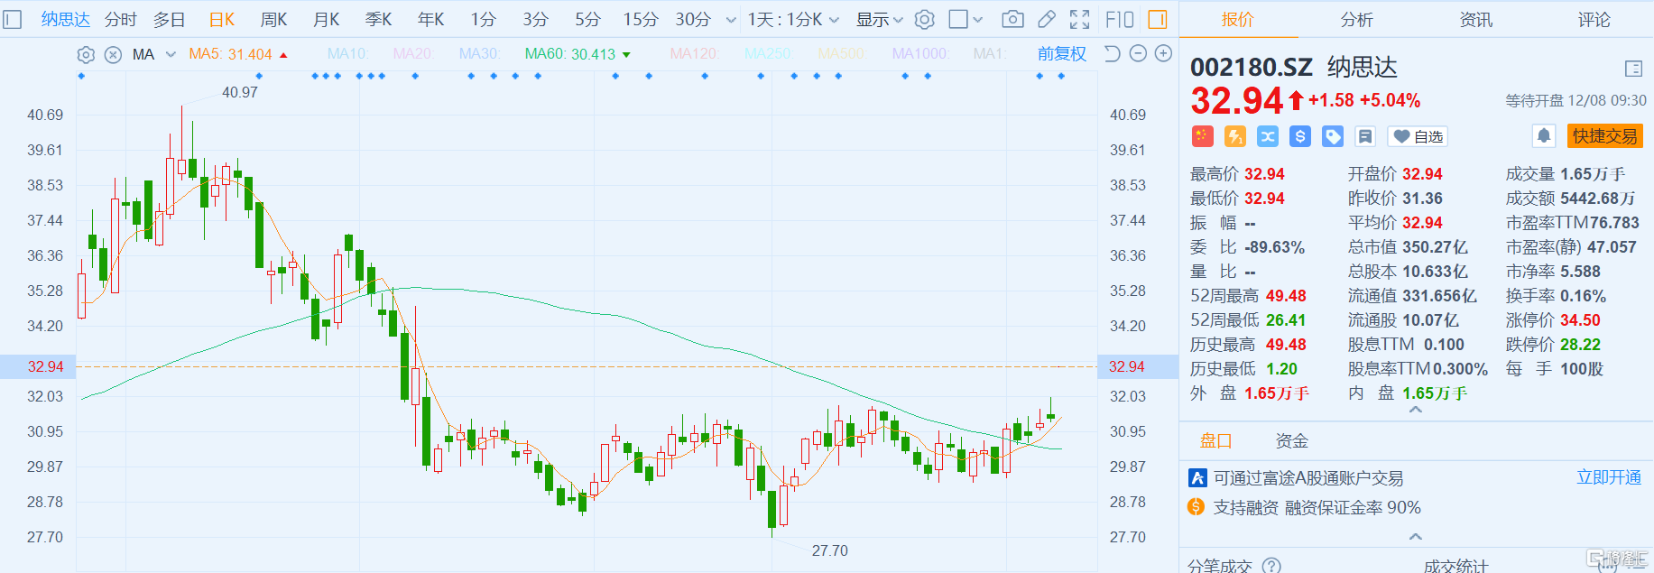Open the F10 company info view
Image resolution: width=1654 pixels, height=573 pixels.
point(1120,19)
